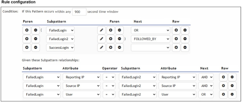Remove opening paren before FailedLogin2 row

tap(35, 39)
